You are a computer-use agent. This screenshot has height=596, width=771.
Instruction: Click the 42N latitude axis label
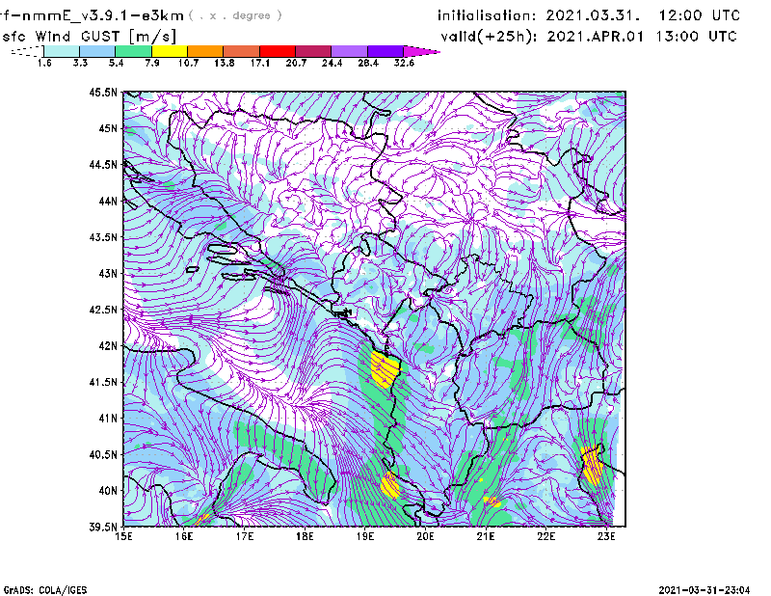[108, 345]
